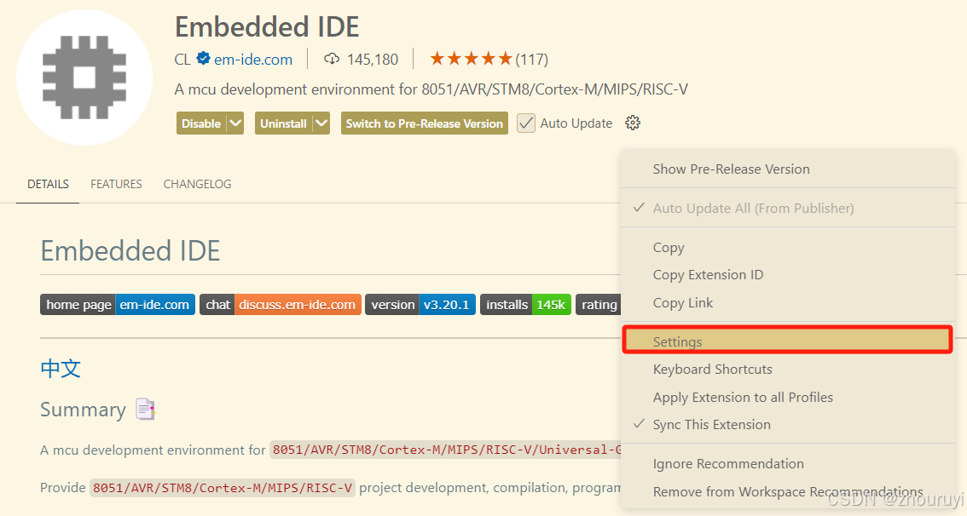Click the CL publisher name
Screen dimensions: 967x516
coord(182,59)
